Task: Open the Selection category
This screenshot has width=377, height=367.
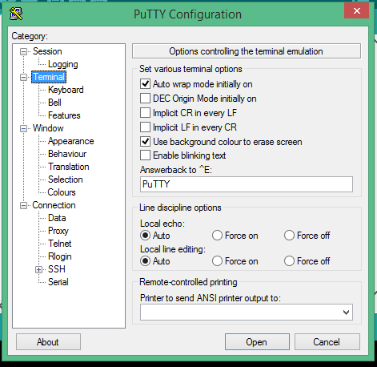Action: coord(66,179)
